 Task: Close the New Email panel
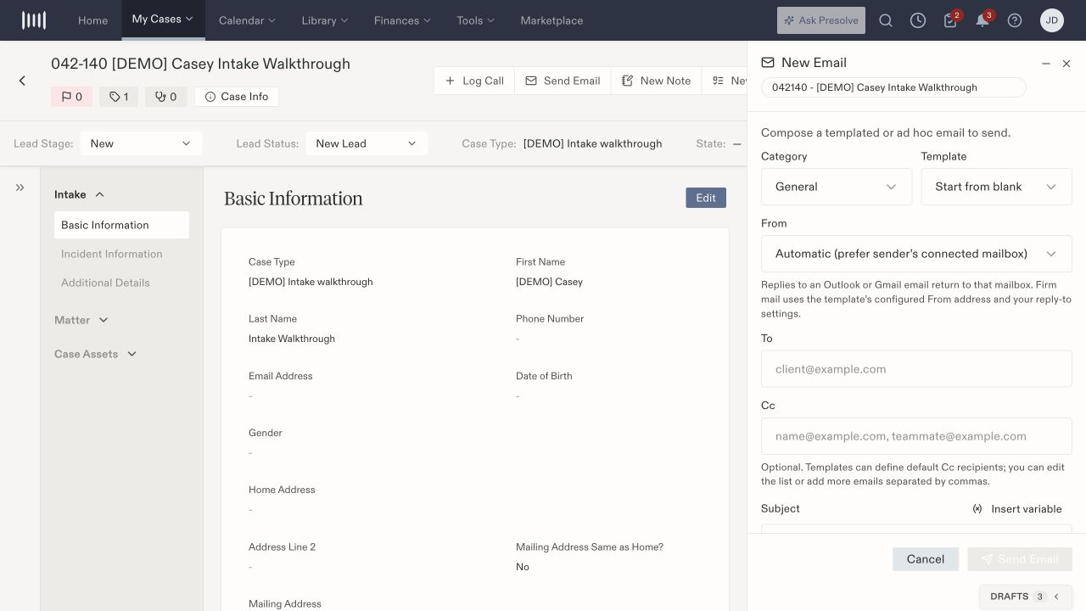(x=1066, y=64)
